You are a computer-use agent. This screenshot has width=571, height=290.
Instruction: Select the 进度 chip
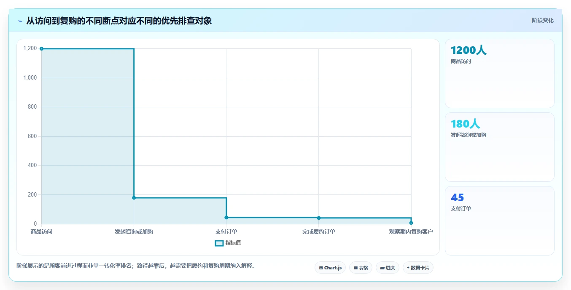[x=387, y=268]
